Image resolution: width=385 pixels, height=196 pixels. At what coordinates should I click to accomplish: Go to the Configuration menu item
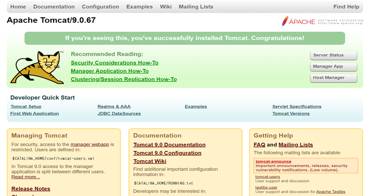click(x=100, y=7)
